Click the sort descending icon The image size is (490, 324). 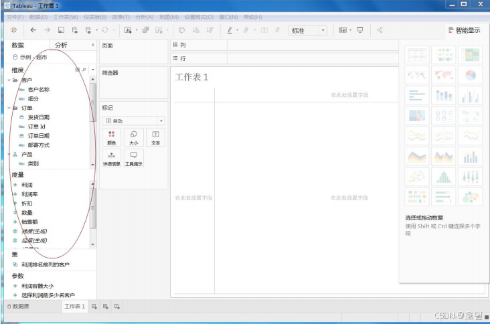pos(210,30)
